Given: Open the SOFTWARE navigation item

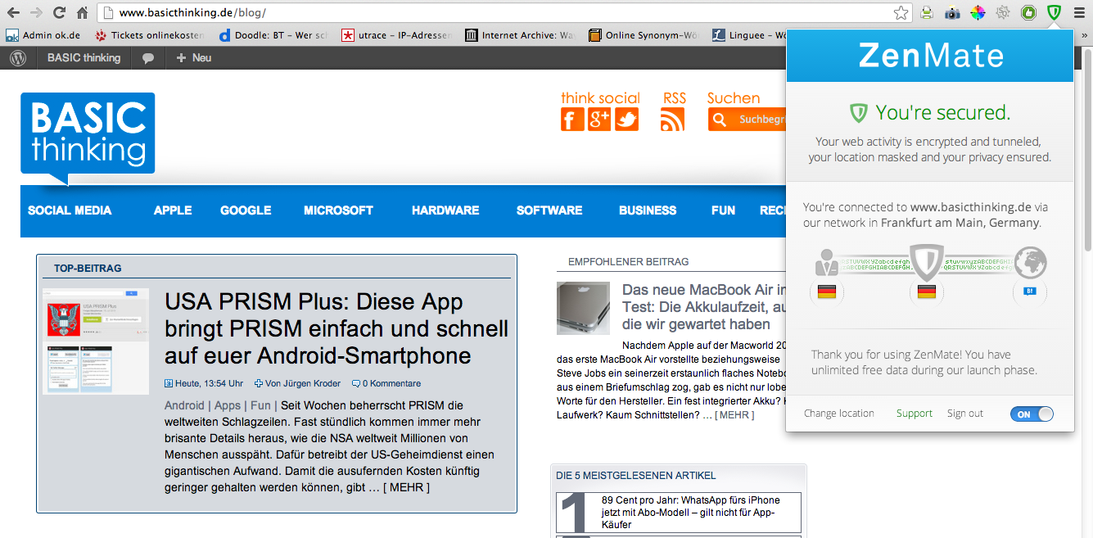Looking at the screenshot, I should pos(549,210).
